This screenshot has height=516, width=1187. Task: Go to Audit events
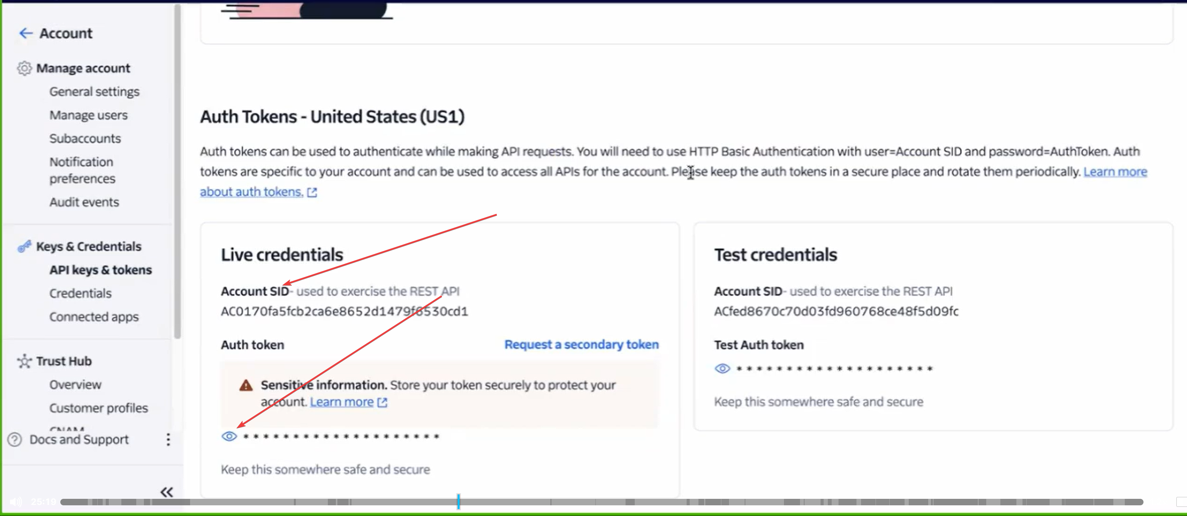84,202
